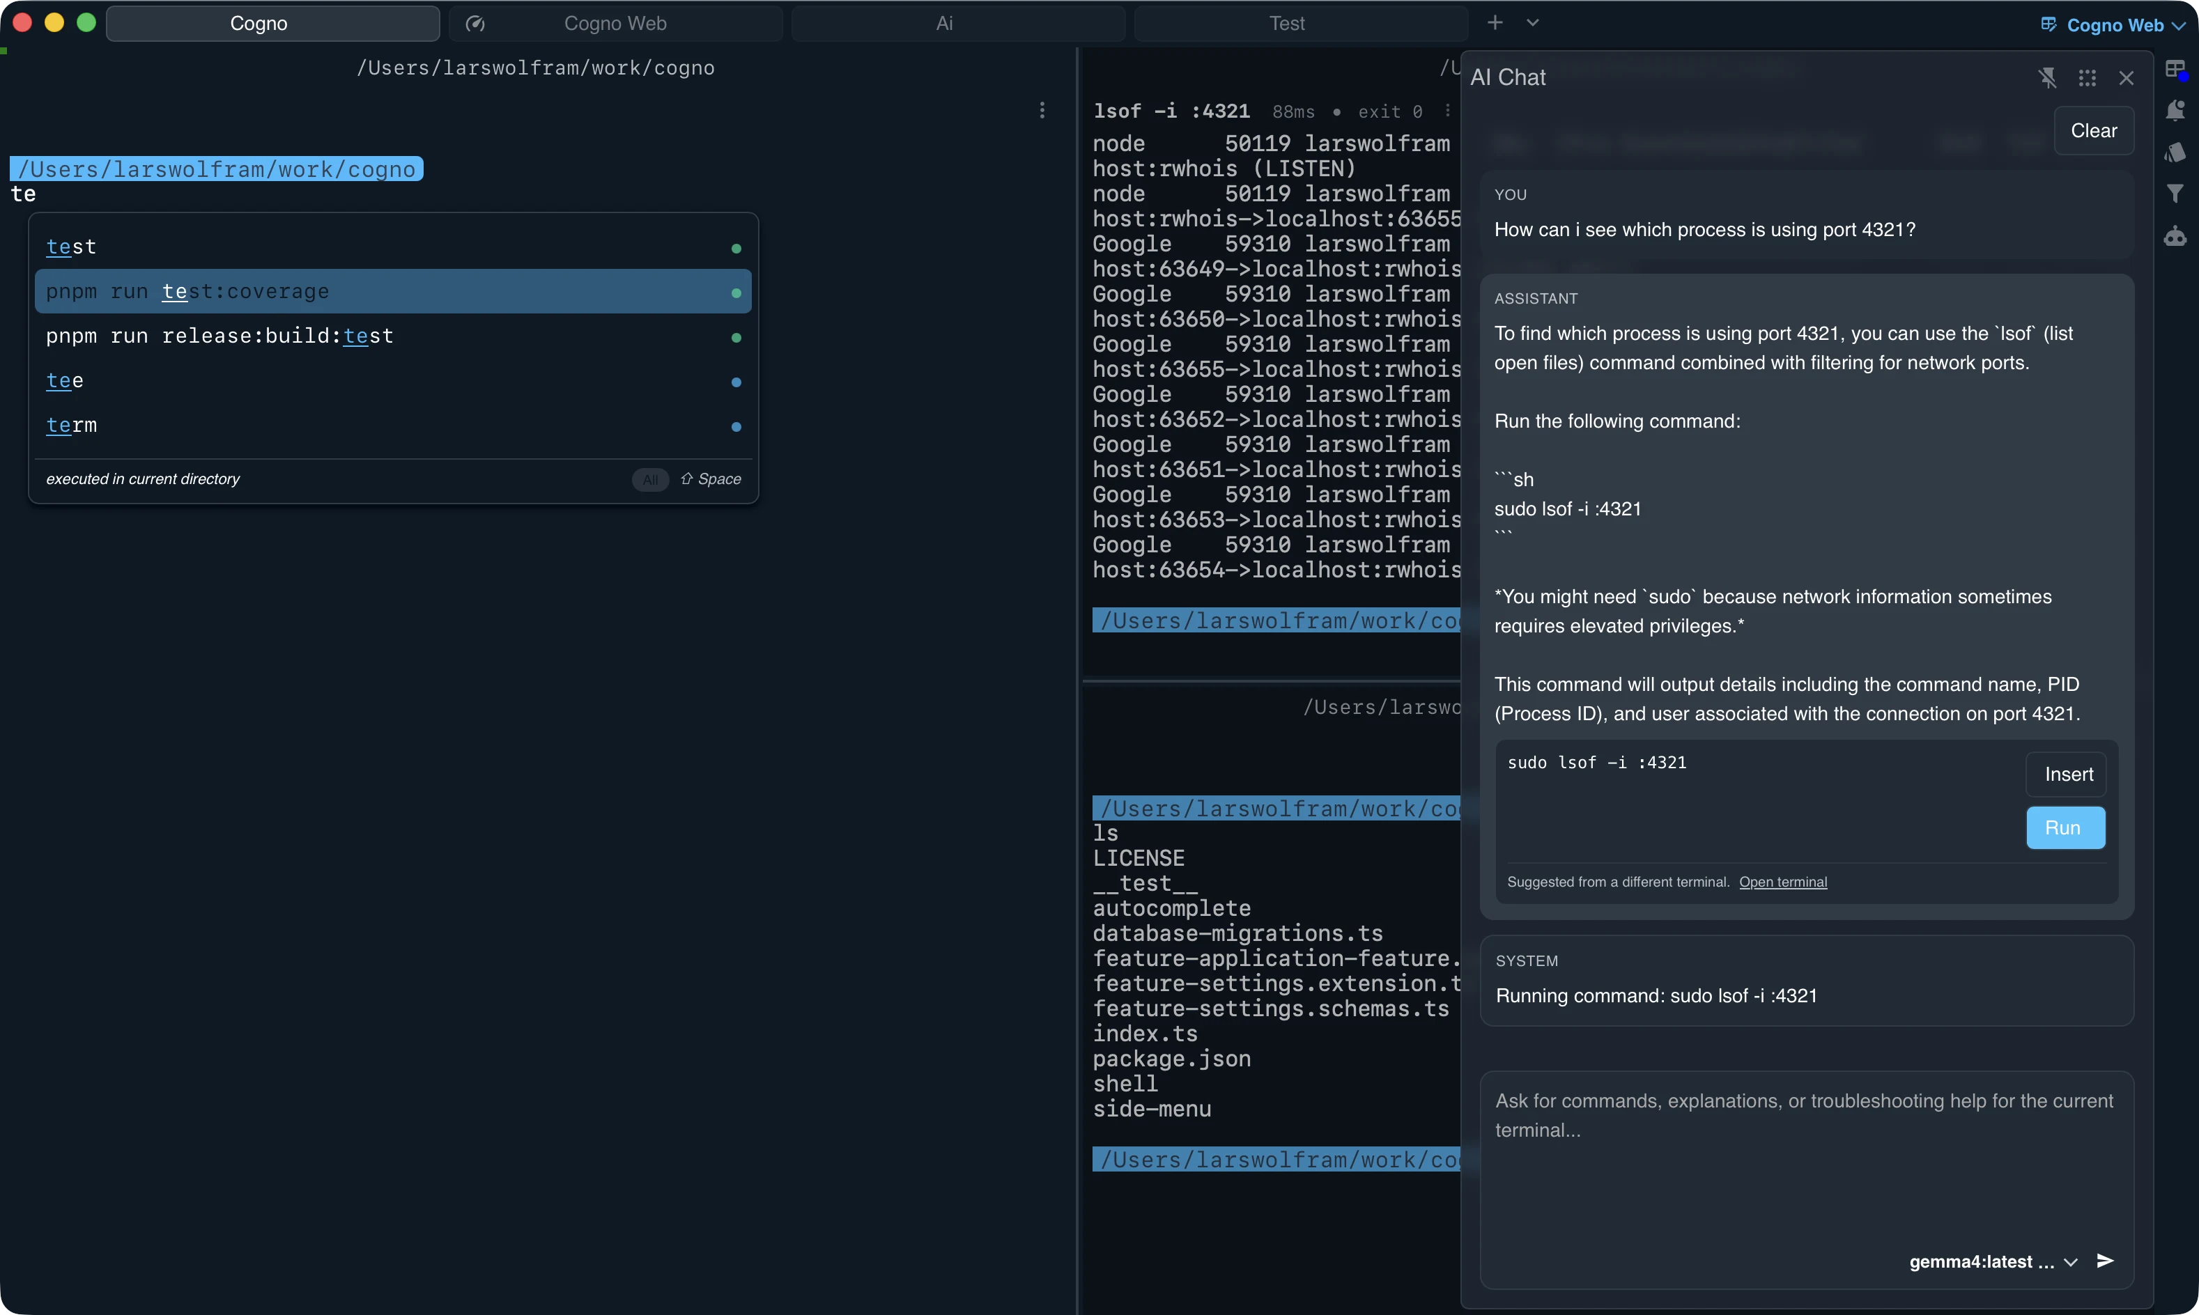Select the 'test' autocomplete suggestion

[393, 247]
